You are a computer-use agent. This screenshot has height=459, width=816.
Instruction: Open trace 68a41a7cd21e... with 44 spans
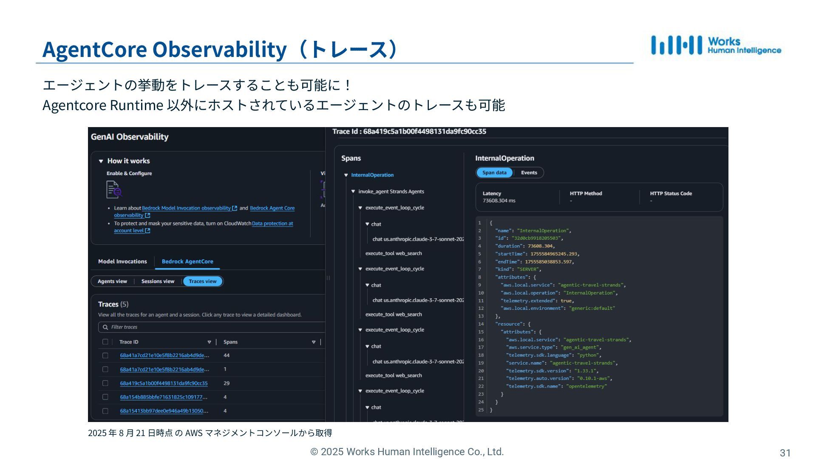[x=164, y=356]
